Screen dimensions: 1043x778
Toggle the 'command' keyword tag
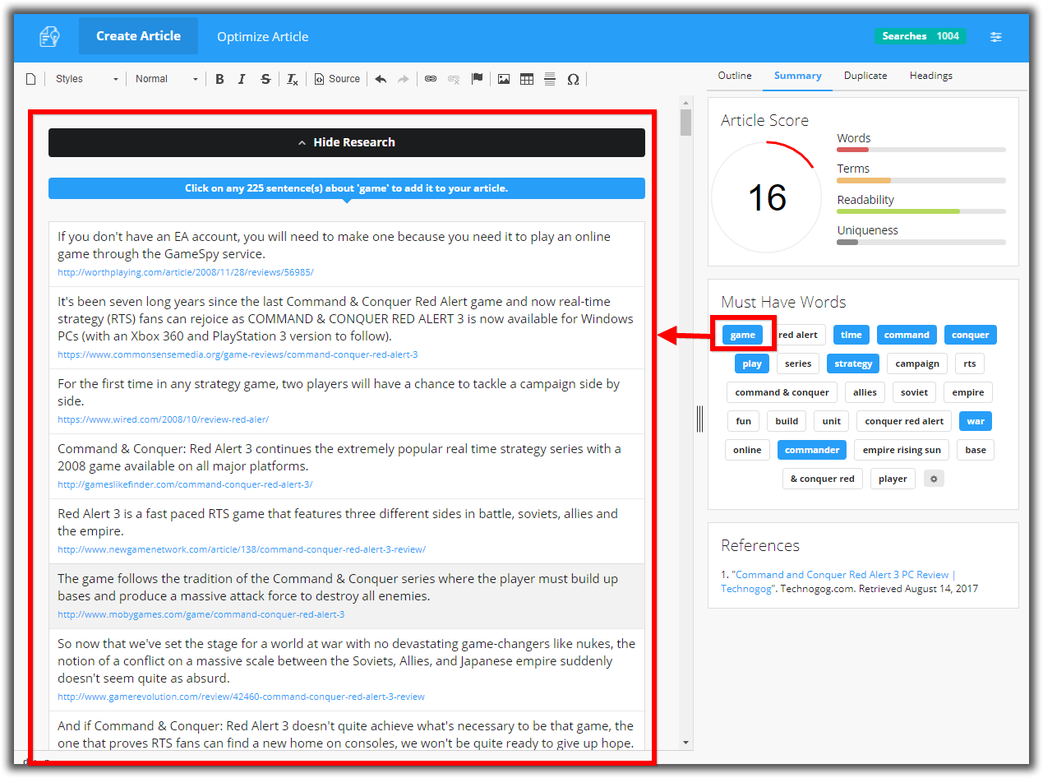pyautogui.click(x=907, y=335)
